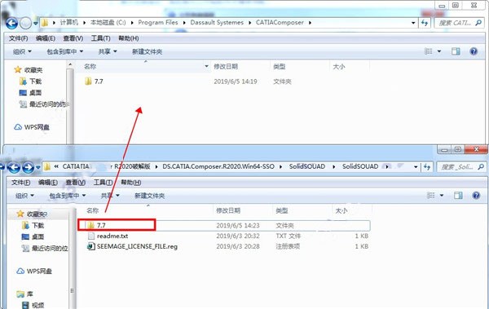Select readme.txt file
489x309 pixels.
pyautogui.click(x=108, y=236)
